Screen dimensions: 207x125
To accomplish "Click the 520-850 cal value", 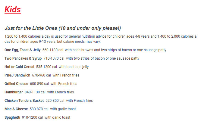I will pyautogui.click(x=55, y=101).
